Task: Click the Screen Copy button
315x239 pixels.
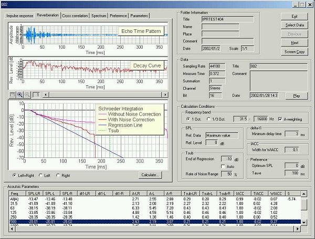Action: (295, 52)
